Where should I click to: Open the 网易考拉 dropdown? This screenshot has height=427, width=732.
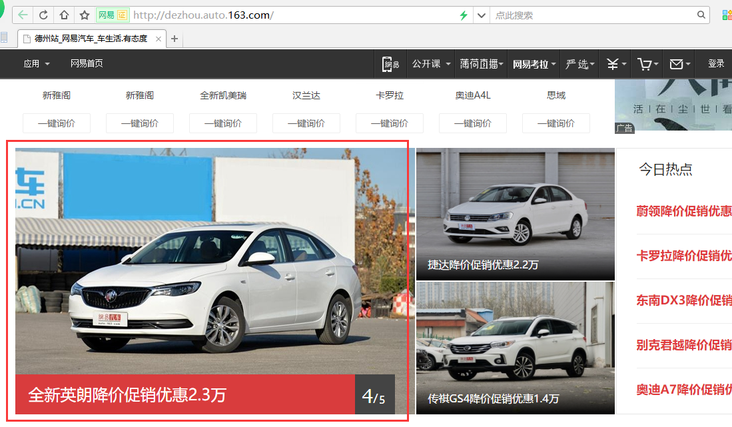coord(534,64)
